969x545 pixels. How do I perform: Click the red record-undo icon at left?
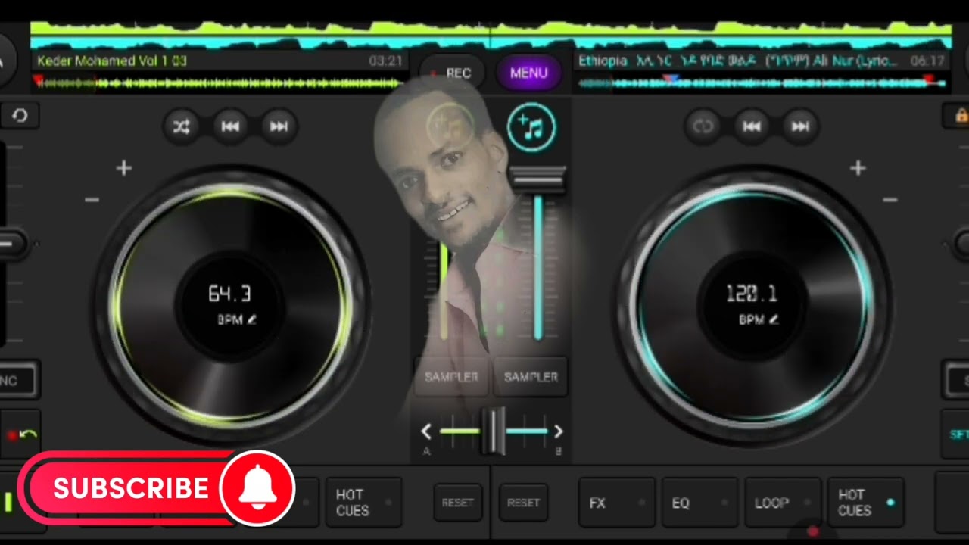click(20, 434)
